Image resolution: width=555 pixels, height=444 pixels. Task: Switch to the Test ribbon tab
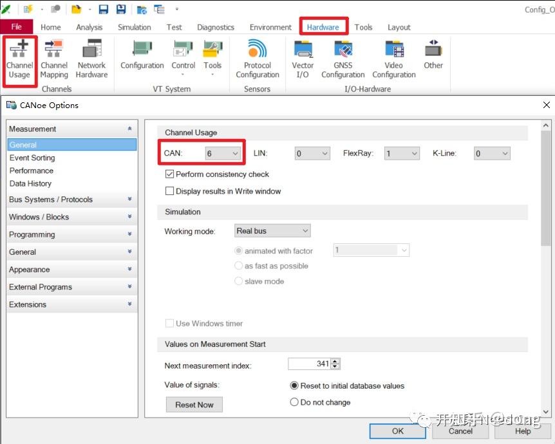[x=174, y=27]
